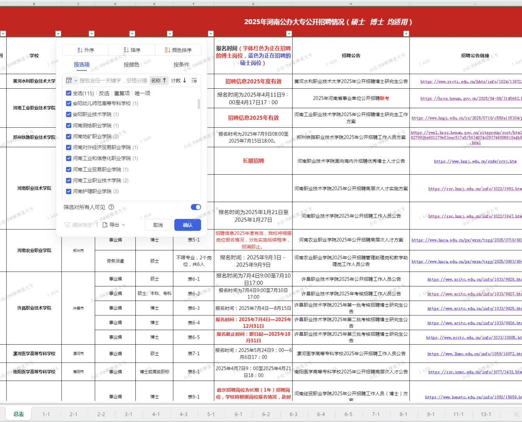Expand the 导出 dropdown arrow
Screen dimensions: 522x422
point(123,225)
